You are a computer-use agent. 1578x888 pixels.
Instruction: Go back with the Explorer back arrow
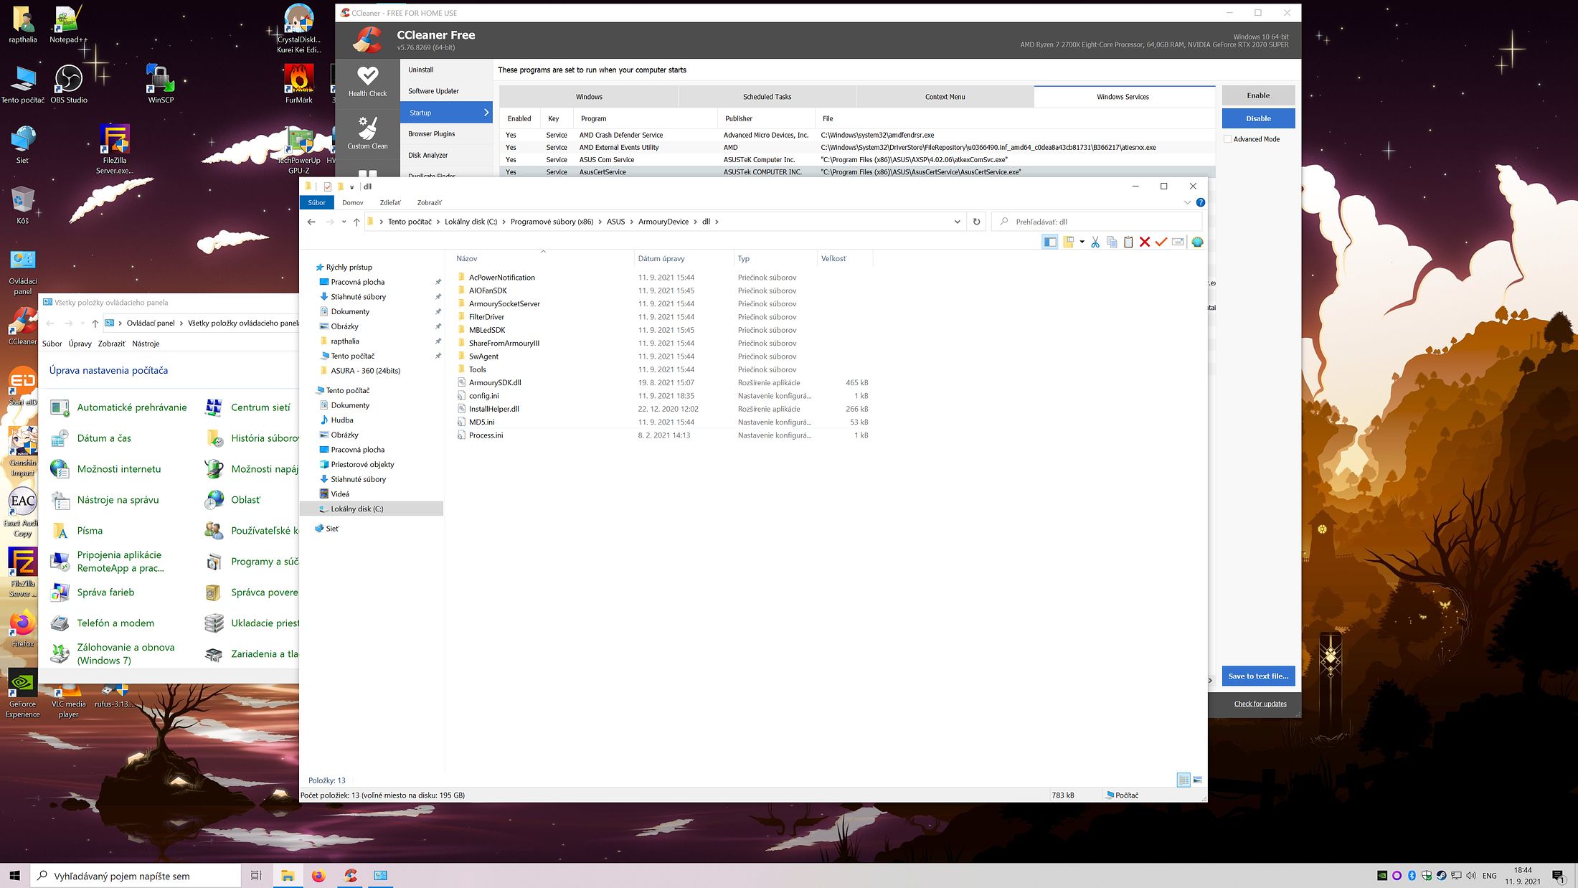(311, 222)
